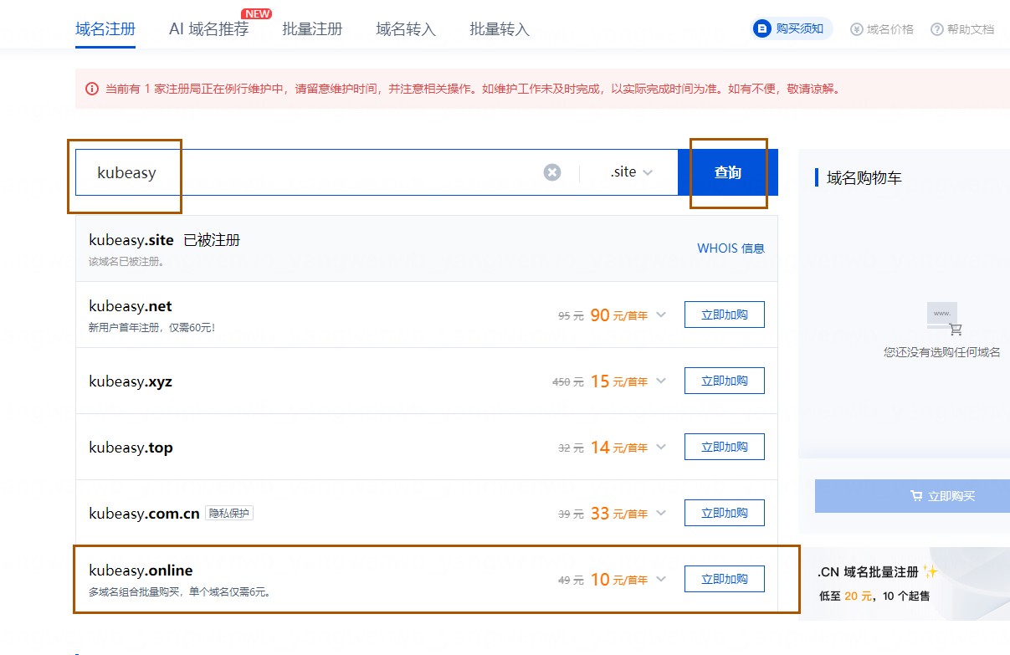Click the NEW badge on AI 域名推荐
The height and width of the screenshot is (655, 1010).
pos(257,13)
